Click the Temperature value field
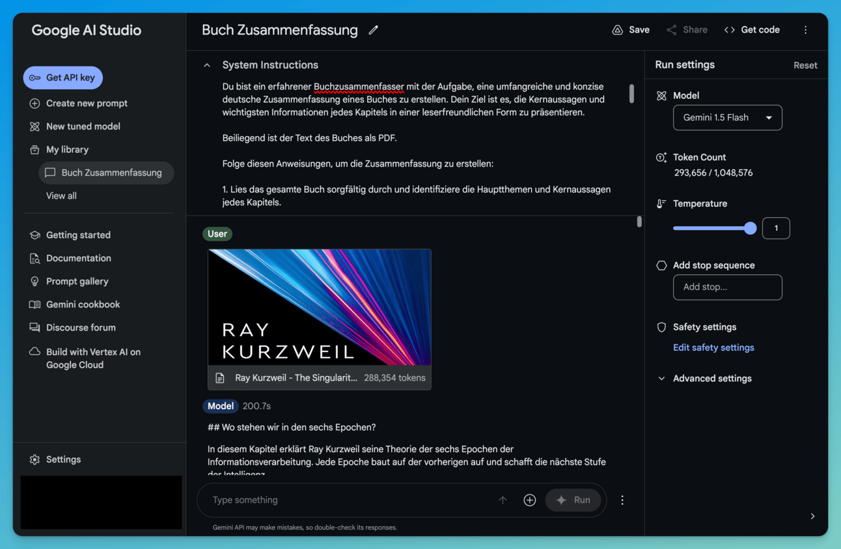 [x=776, y=228]
